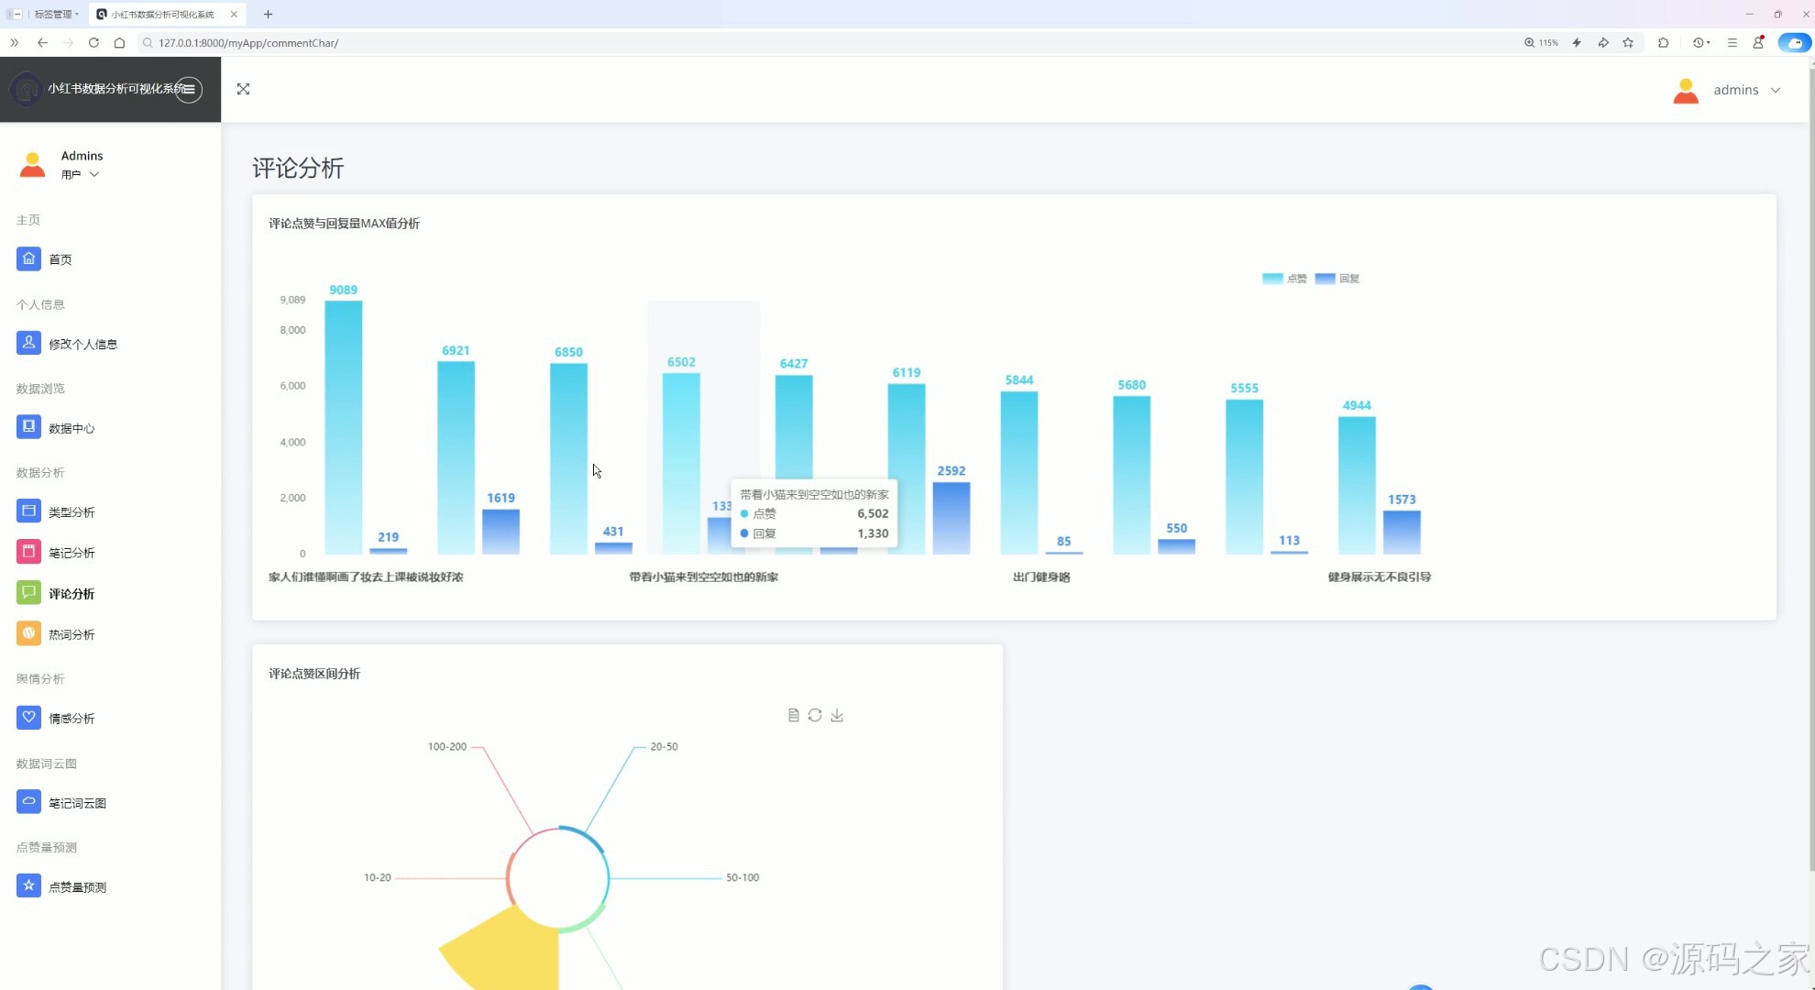Open 数据中心 sidebar icon
This screenshot has width=1815, height=990.
(28, 427)
